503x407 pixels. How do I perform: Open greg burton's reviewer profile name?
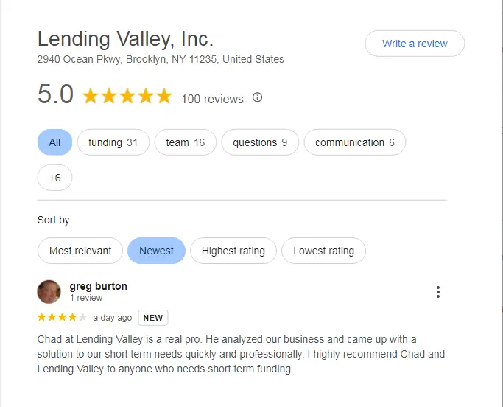(x=98, y=286)
